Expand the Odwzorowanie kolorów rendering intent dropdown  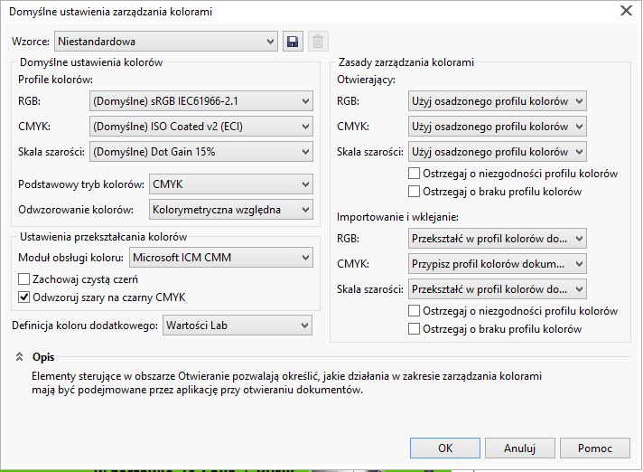tap(230, 210)
